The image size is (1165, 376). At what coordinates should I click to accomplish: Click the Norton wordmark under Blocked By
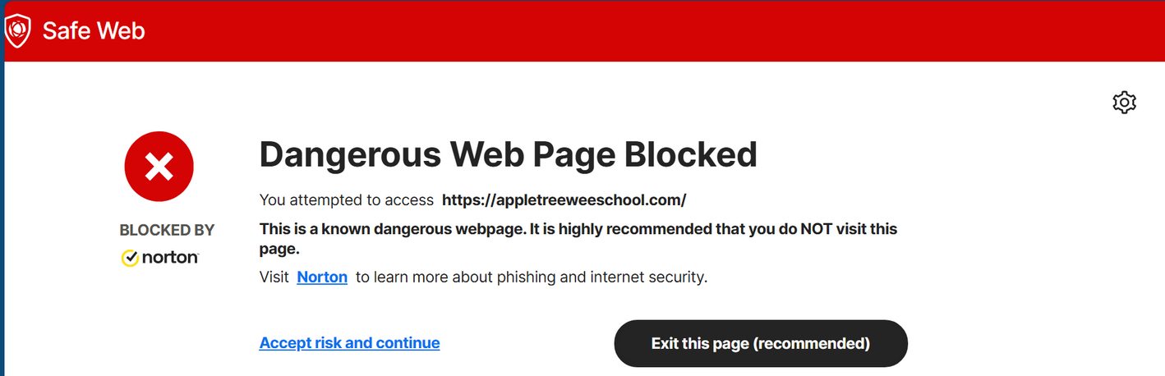[x=170, y=258]
